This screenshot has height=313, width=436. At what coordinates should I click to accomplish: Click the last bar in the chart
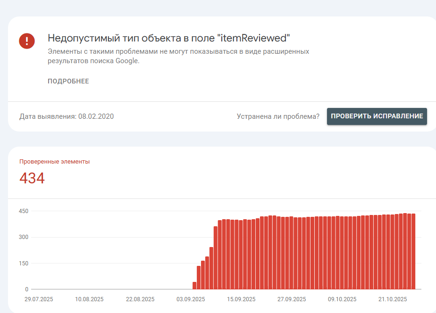tap(413, 251)
